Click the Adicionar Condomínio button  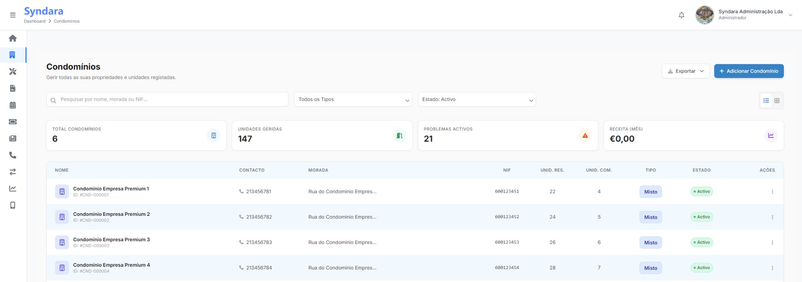tap(749, 71)
